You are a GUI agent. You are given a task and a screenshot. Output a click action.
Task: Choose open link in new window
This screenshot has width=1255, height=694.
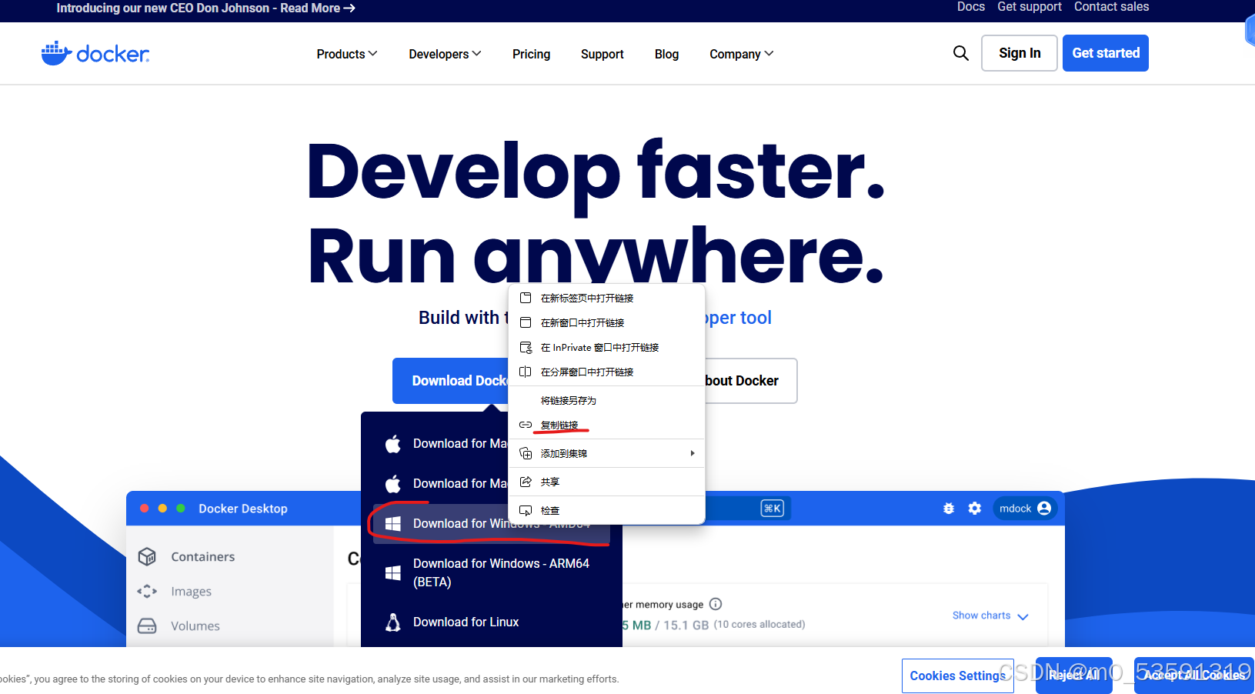coord(606,322)
